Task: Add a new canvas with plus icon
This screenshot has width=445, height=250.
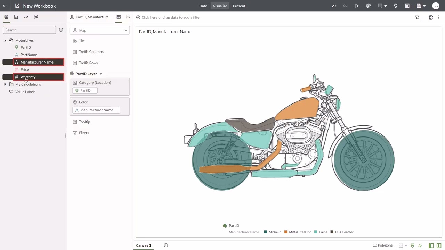Action: point(166,245)
